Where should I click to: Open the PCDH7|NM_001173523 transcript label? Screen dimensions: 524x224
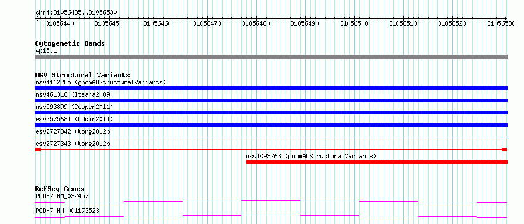point(67,211)
